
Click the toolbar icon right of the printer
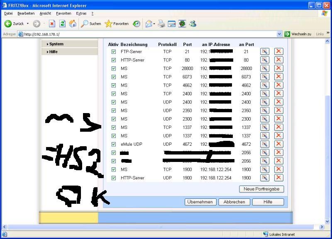coord(172,24)
